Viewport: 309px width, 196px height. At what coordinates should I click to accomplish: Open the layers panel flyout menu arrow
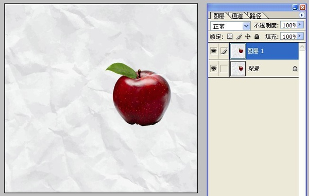coord(301,15)
